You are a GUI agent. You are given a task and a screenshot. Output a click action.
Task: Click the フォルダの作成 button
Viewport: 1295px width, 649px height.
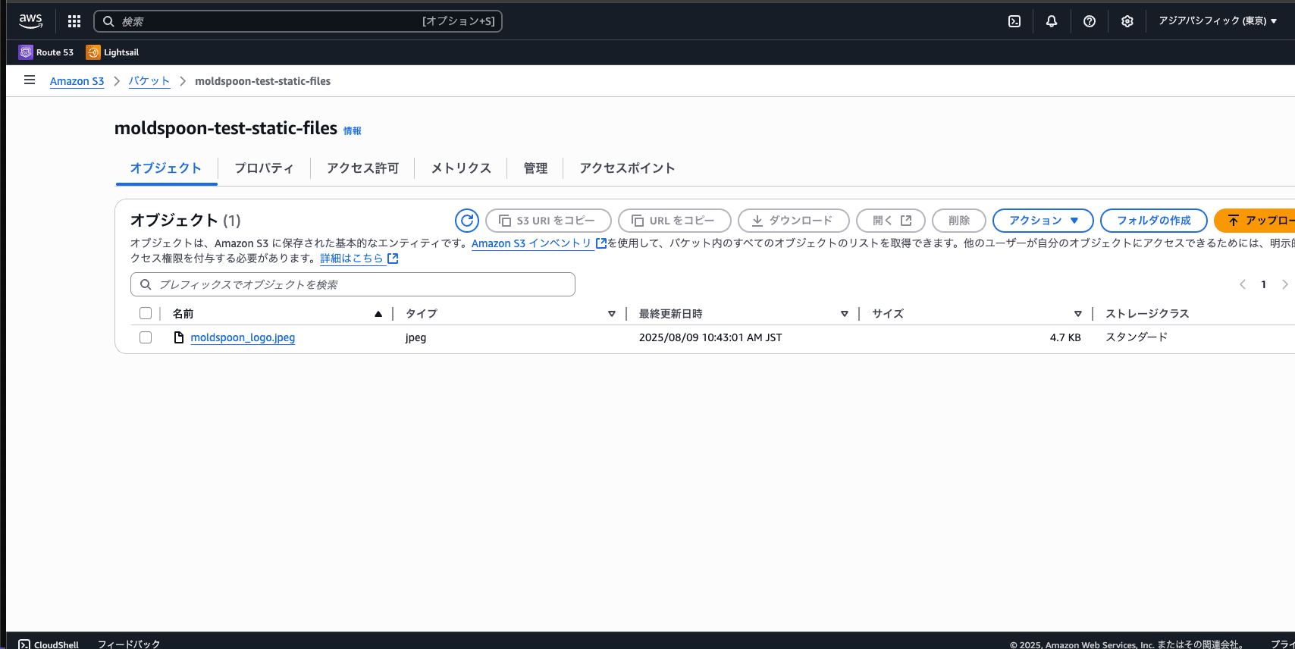point(1154,221)
